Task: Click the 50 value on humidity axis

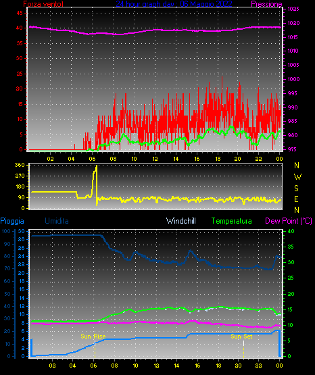Action: (x=7, y=294)
